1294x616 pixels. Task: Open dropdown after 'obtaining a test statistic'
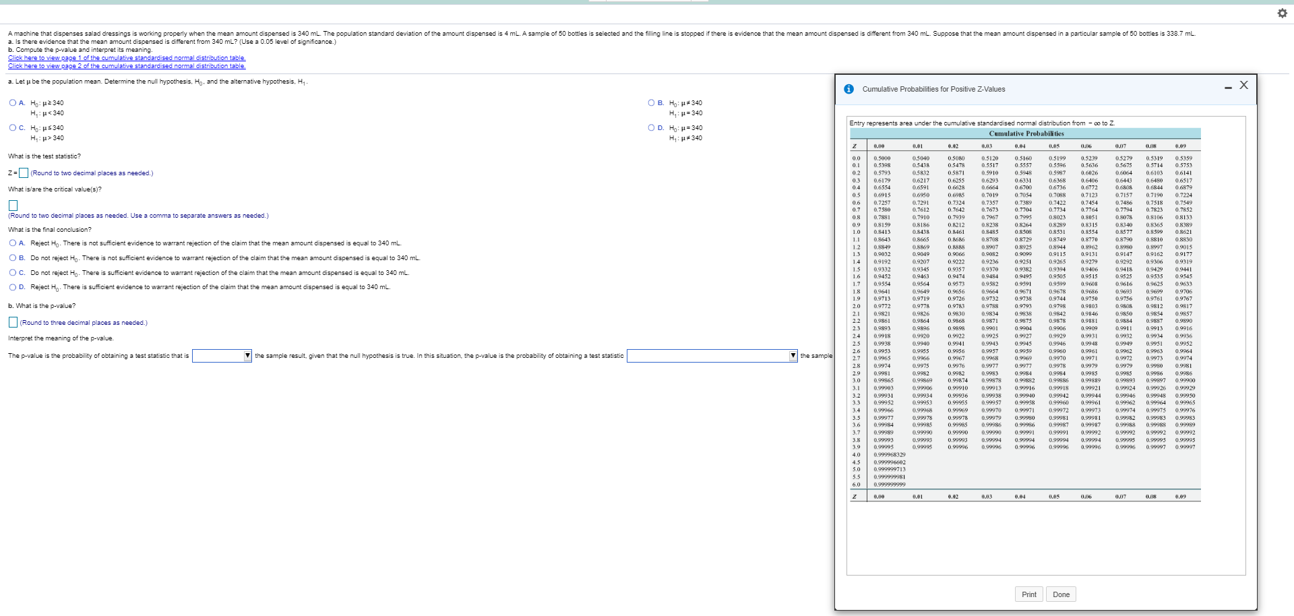(712, 356)
